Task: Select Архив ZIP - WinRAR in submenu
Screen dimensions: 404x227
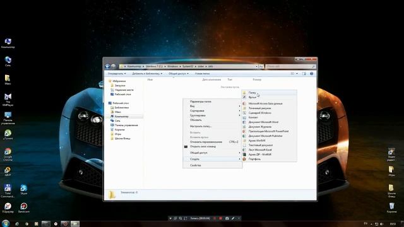Action: pos(269,154)
